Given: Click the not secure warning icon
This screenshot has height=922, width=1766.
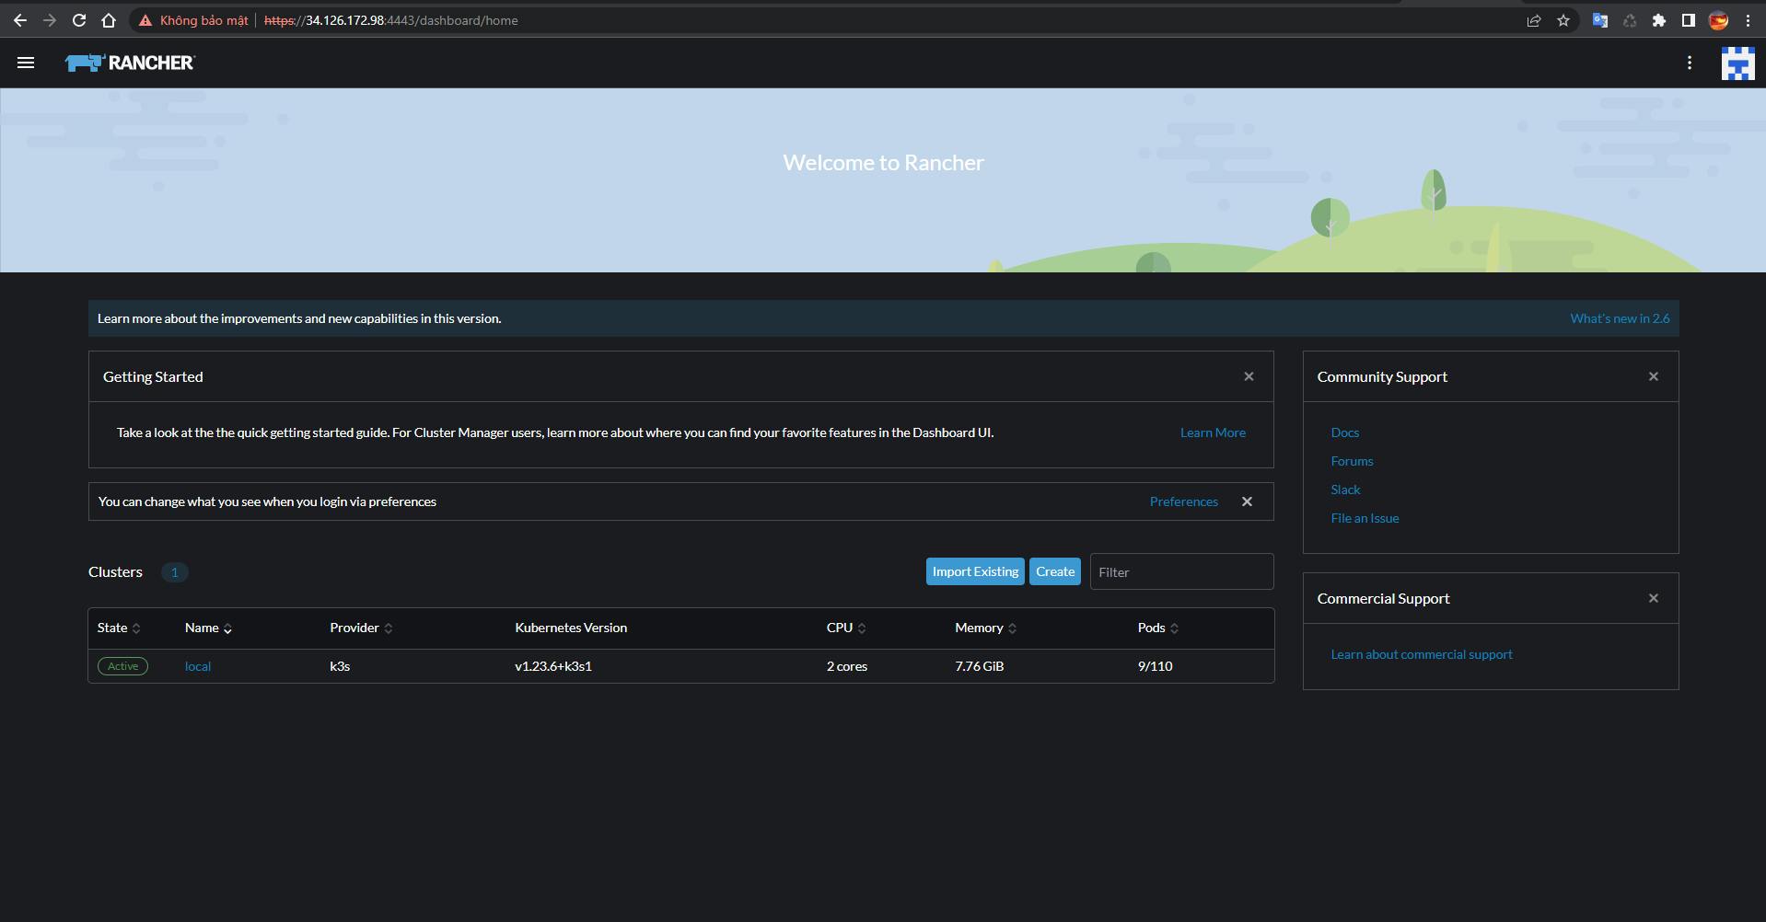Looking at the screenshot, I should (145, 20).
